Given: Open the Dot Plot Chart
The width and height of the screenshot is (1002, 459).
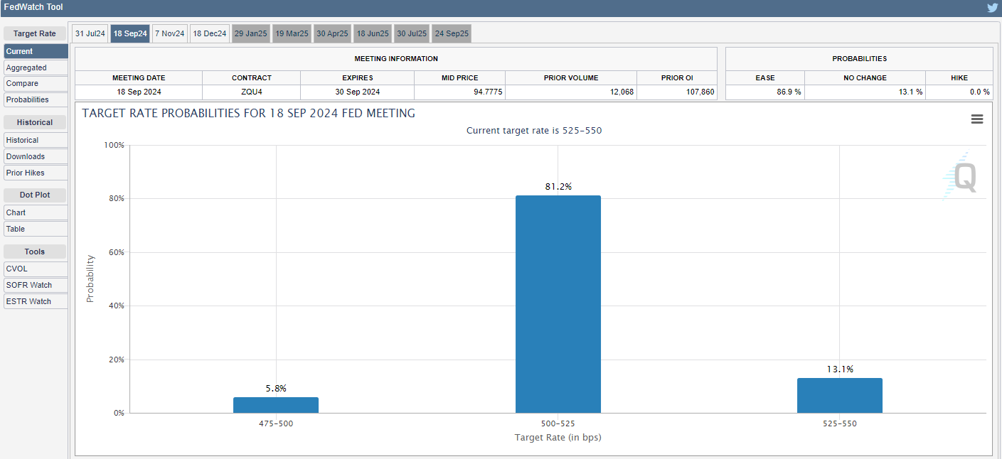Looking at the screenshot, I should (x=36, y=212).
